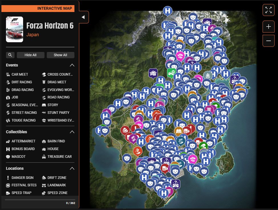Click the grey stopwatch marker on map
Screen dimensions: 278x210
click(208, 76)
